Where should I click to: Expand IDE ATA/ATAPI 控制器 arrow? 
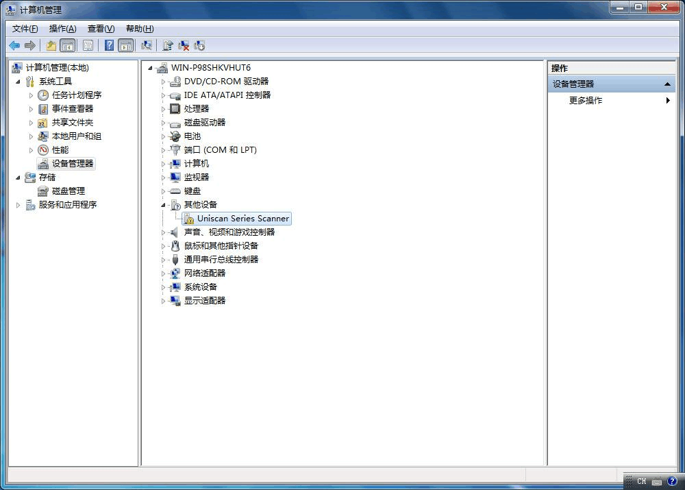[164, 95]
